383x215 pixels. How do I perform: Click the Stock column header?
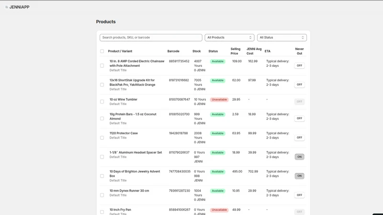196,51
